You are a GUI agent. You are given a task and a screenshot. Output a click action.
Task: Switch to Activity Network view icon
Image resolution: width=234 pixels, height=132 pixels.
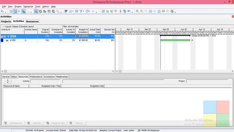pos(19,11)
